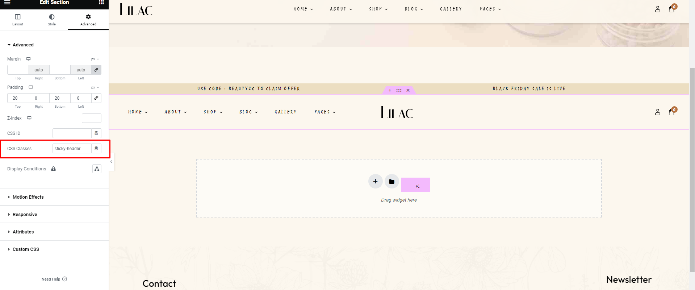This screenshot has width=695, height=290.
Task: Click the Margin responsive device icon
Action: point(28,59)
